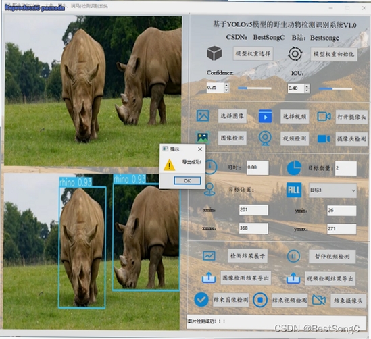Screen dimensions: 371x339
Task: Open the 目标1 target dropdown
Action: coord(332,190)
